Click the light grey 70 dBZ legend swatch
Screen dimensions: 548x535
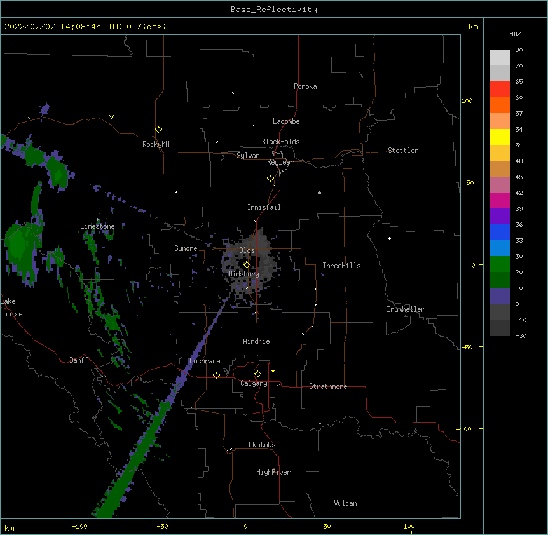[500, 73]
